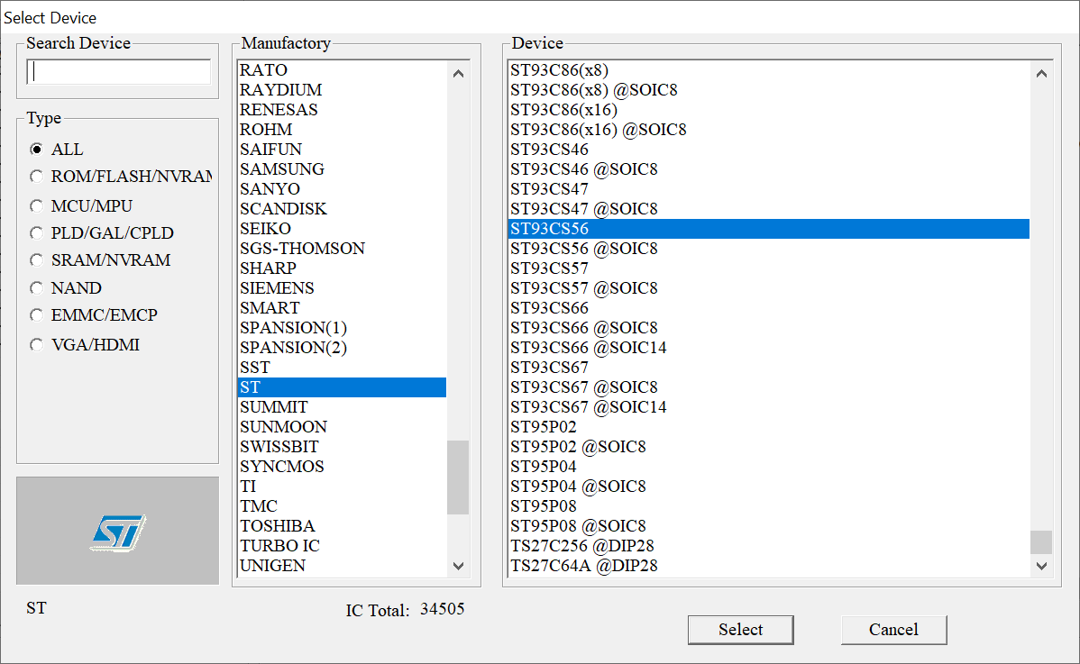Select device ST93CS56 @SOIC8
This screenshot has width=1080, height=664.
pos(769,249)
